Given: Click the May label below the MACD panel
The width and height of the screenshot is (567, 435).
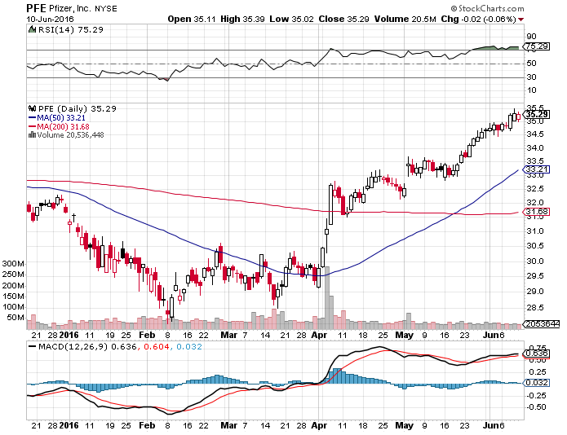Looking at the screenshot, I should pyautogui.click(x=405, y=425).
